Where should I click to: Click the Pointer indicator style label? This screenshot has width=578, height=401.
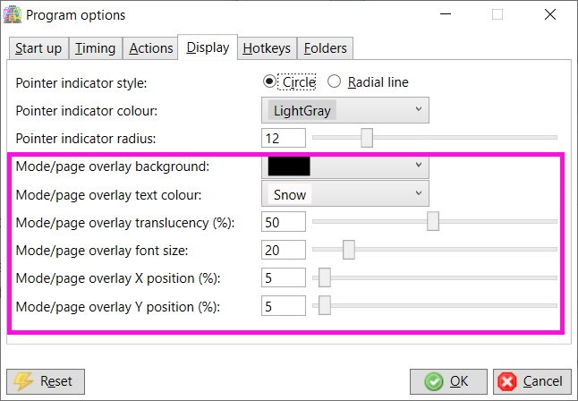(81, 83)
